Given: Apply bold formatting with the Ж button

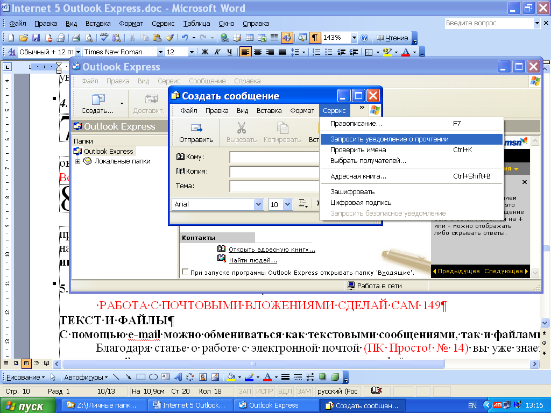Looking at the screenshot, I should 205,52.
